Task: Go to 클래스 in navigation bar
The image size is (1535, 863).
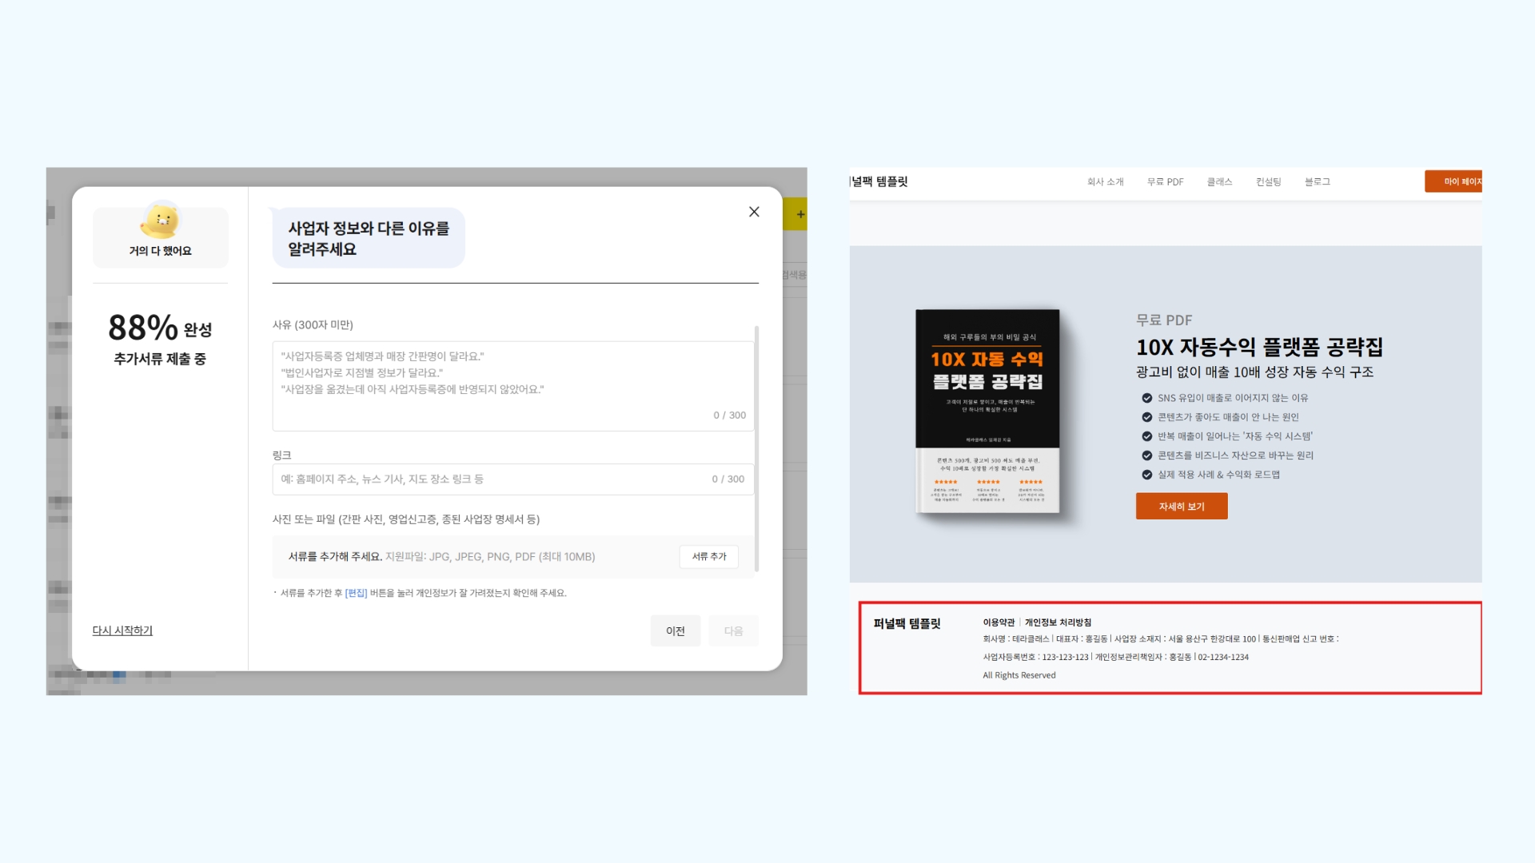Action: point(1219,182)
